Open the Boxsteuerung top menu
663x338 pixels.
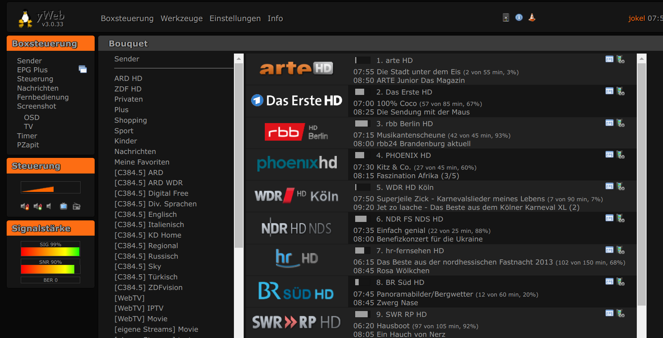coord(127,18)
